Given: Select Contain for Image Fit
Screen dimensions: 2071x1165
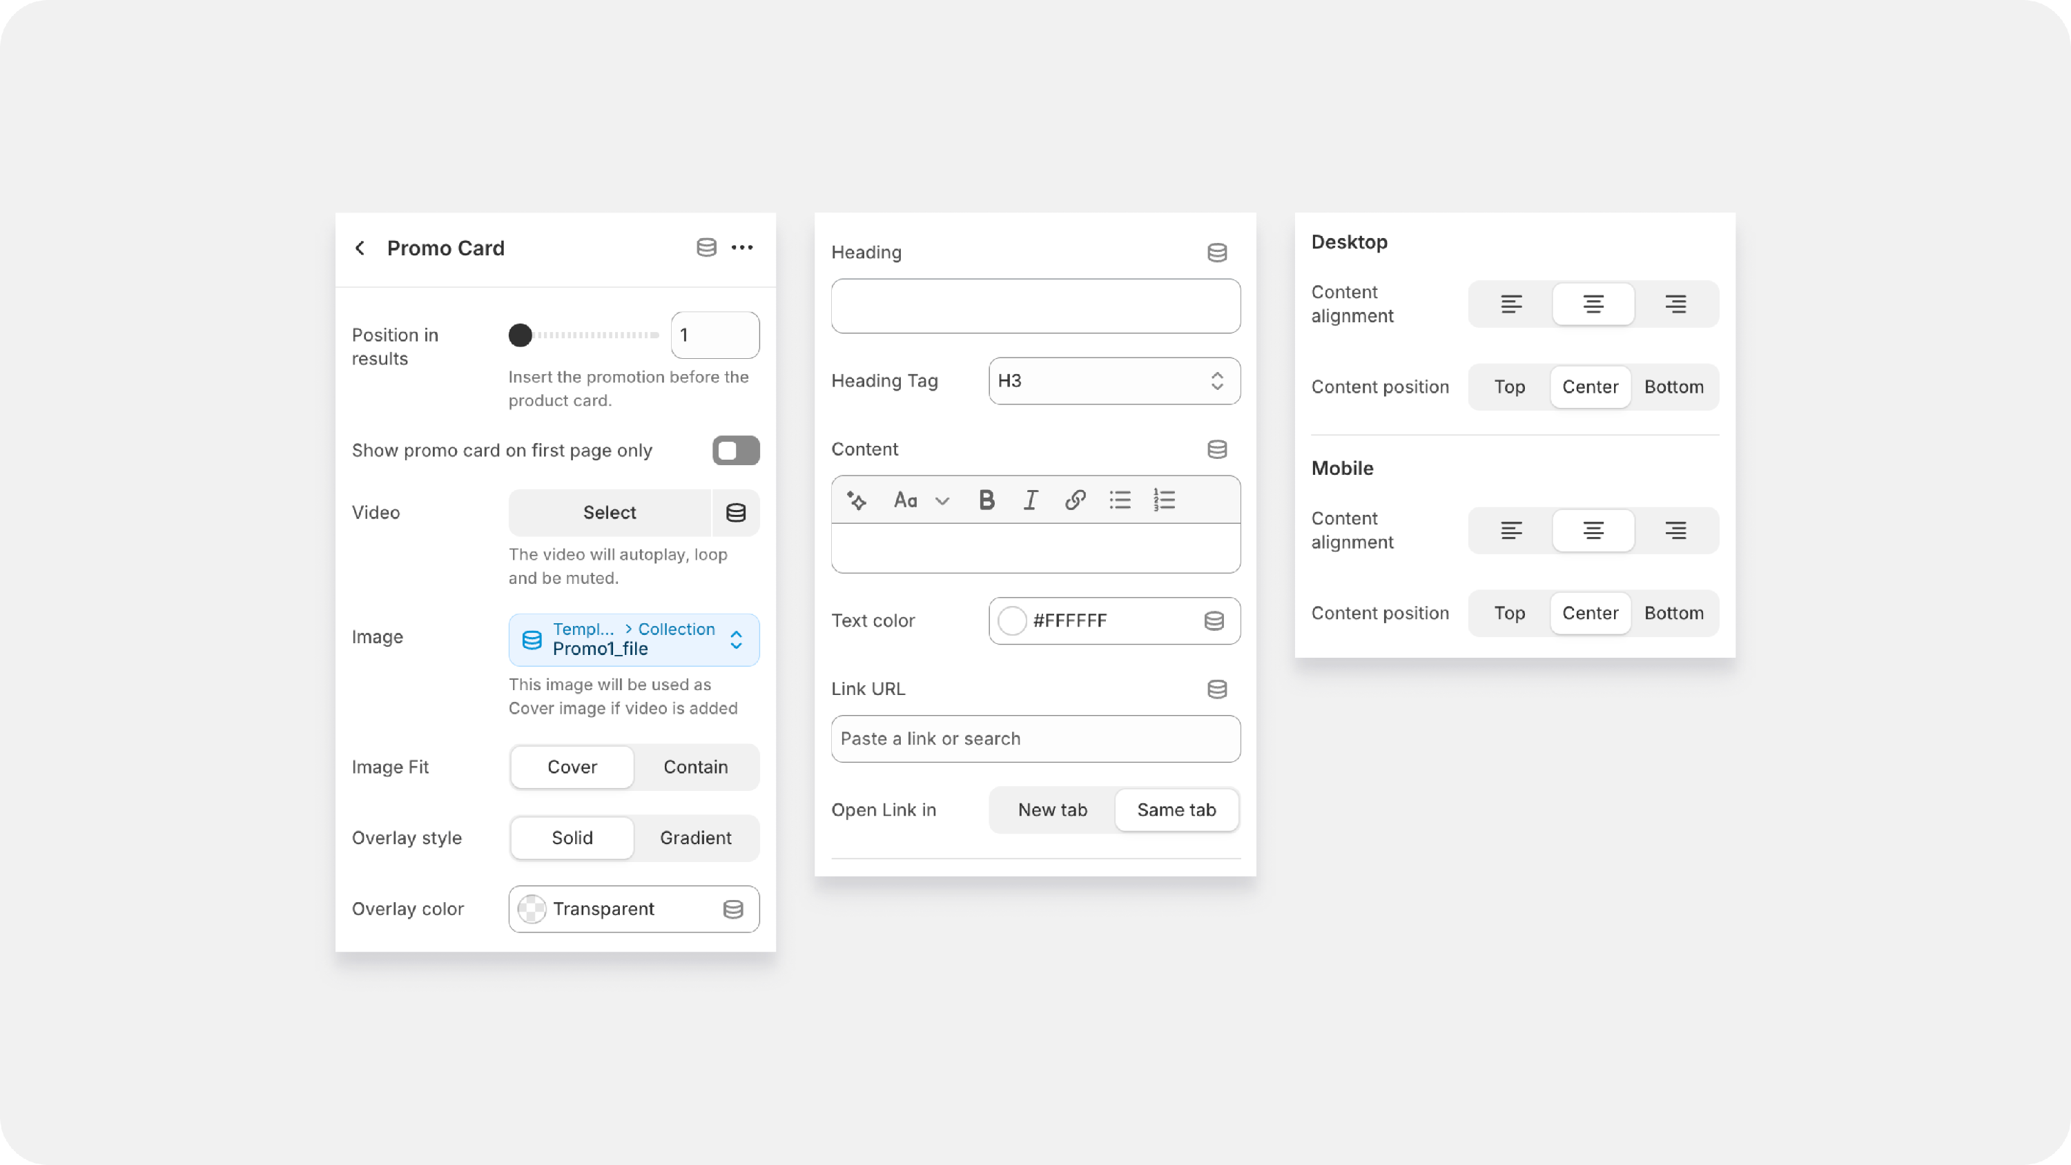Looking at the screenshot, I should point(695,767).
